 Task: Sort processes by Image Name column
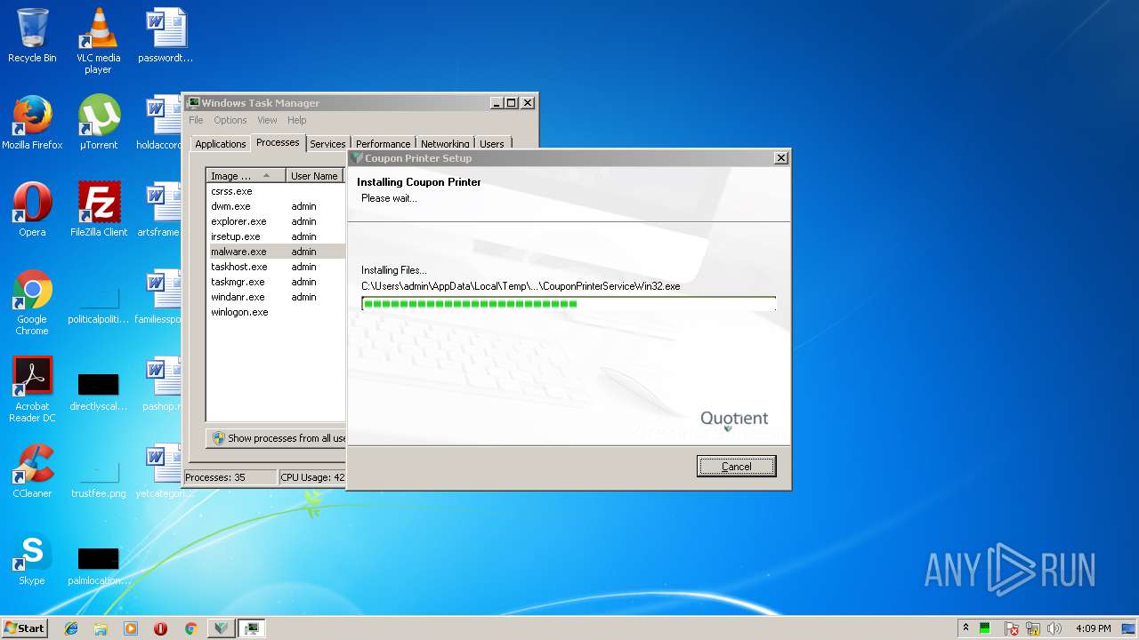click(246, 176)
